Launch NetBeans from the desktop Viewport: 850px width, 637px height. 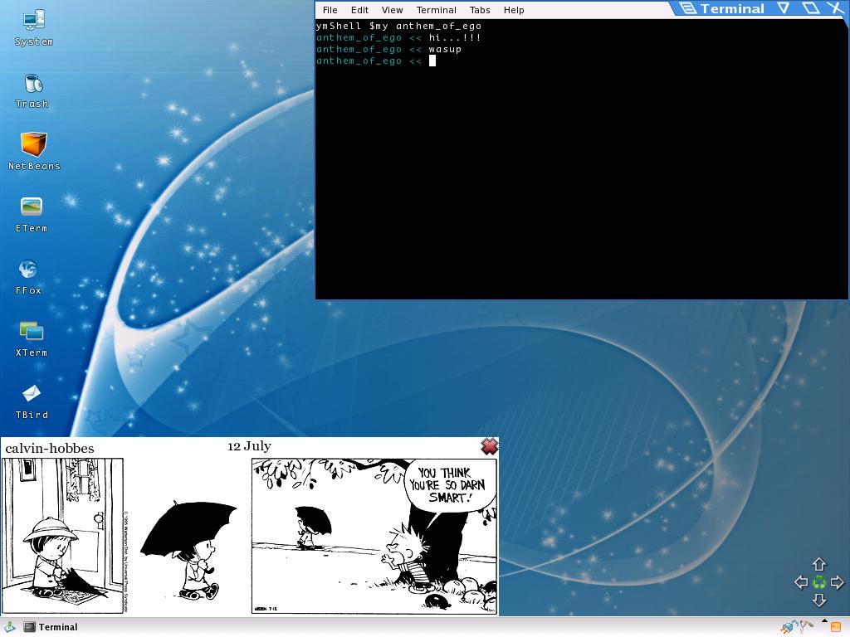[x=33, y=152]
